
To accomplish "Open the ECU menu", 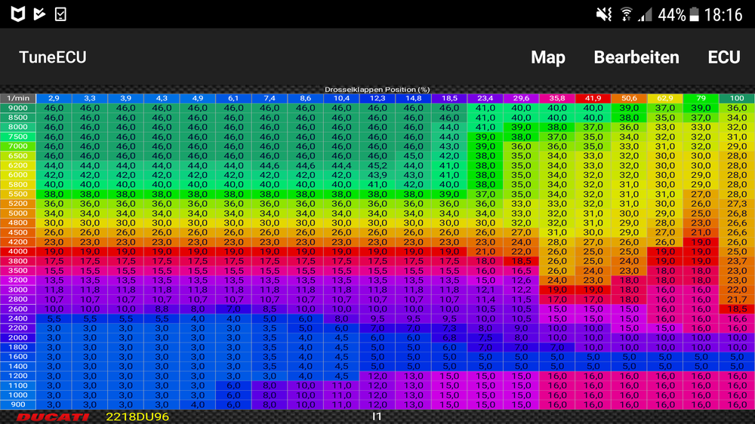I will 724,58.
